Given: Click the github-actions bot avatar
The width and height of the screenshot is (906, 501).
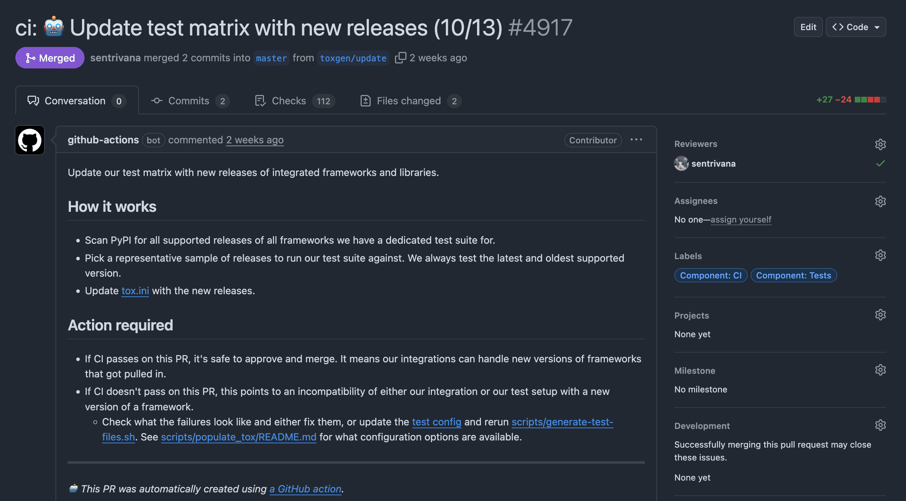Looking at the screenshot, I should (30, 140).
